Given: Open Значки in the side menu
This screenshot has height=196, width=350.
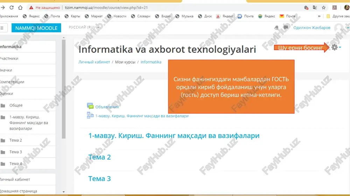Looking at the screenshot, I should (28, 70).
